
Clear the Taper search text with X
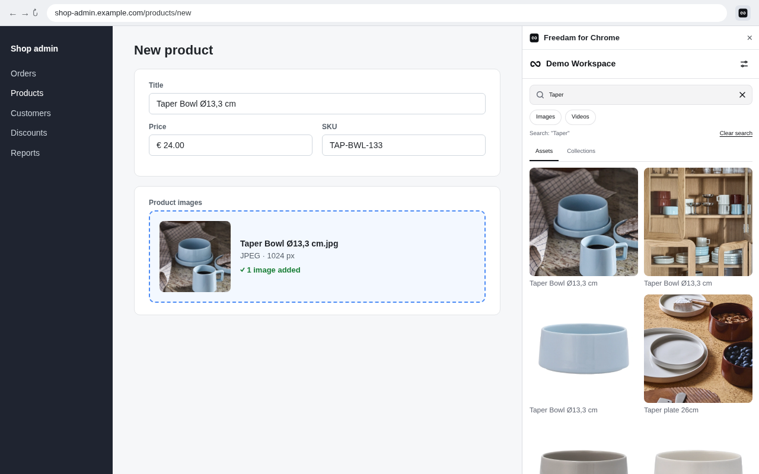(742, 95)
